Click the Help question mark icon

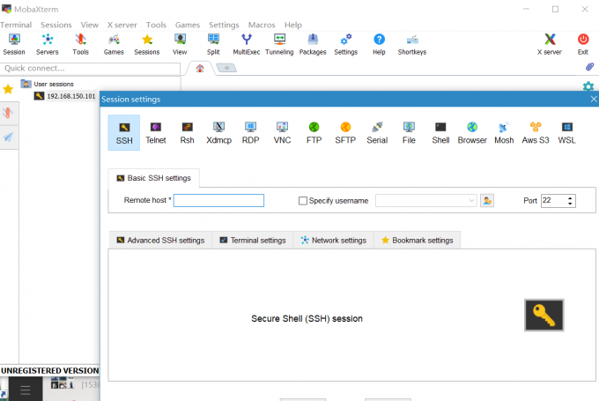(379, 44)
